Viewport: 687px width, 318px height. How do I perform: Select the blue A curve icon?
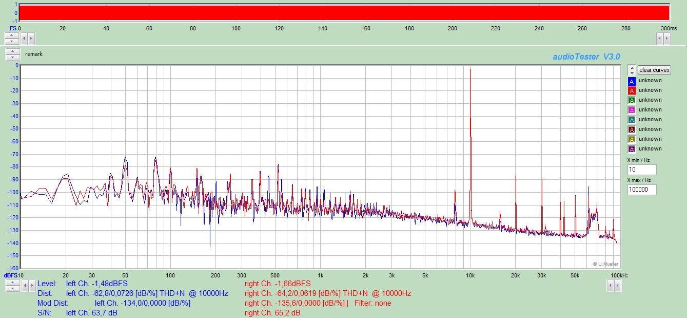[x=632, y=81]
